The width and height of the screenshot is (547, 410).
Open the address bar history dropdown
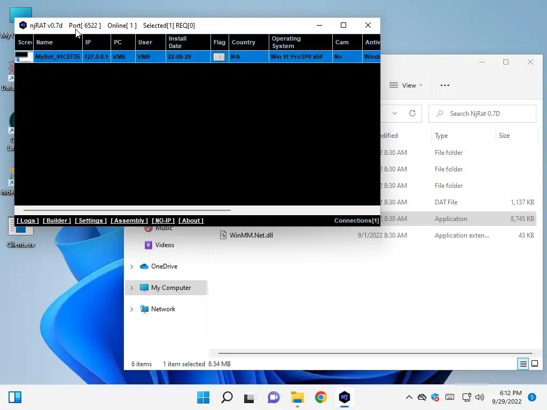(395, 113)
